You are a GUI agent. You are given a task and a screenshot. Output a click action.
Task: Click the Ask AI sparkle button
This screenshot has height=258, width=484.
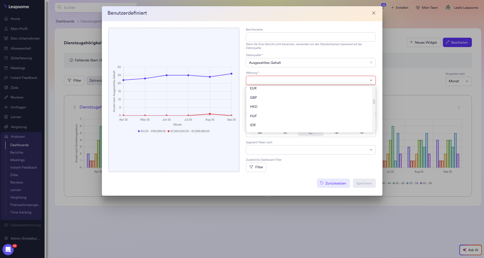(470, 250)
